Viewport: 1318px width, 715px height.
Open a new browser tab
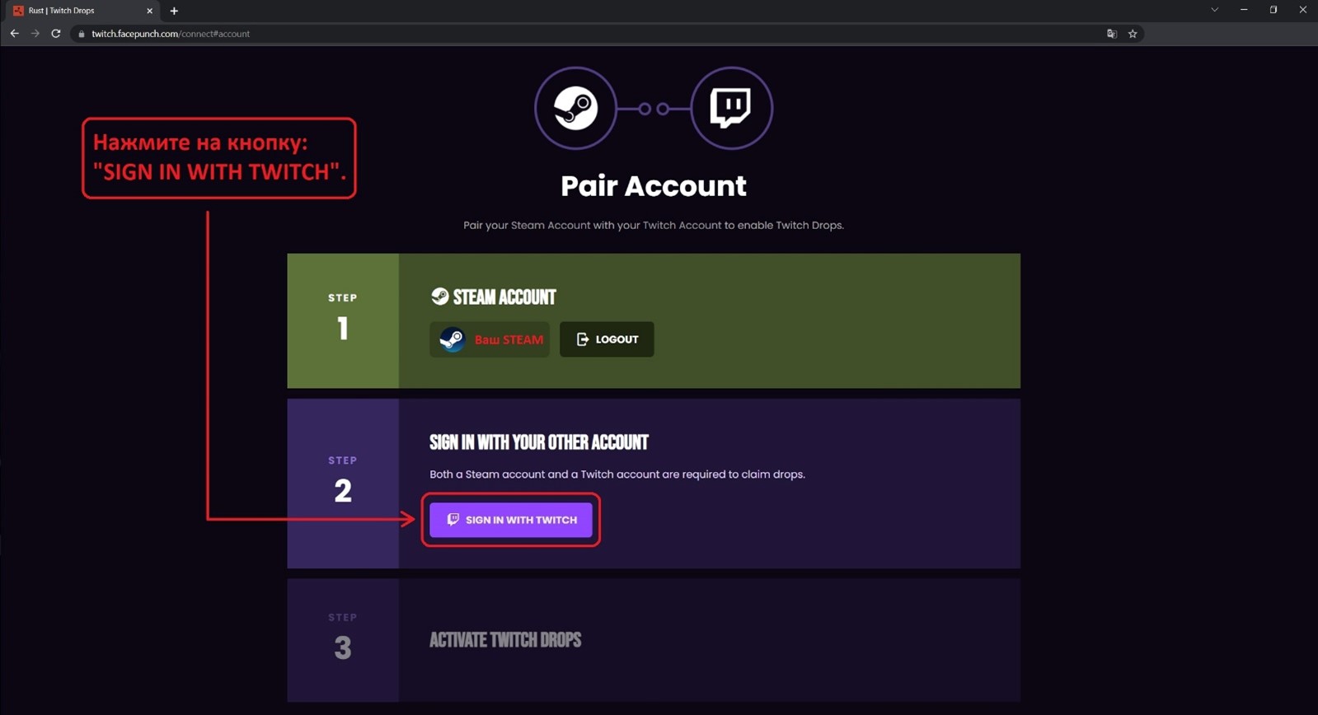(x=174, y=11)
